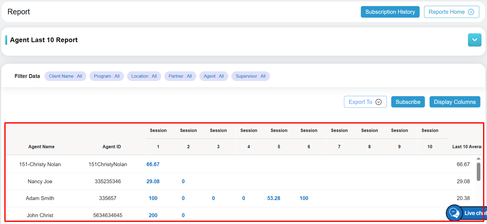Viewport: 487px width, 224px height.
Task: Click the scroll up arrow in table
Action: coord(478,159)
